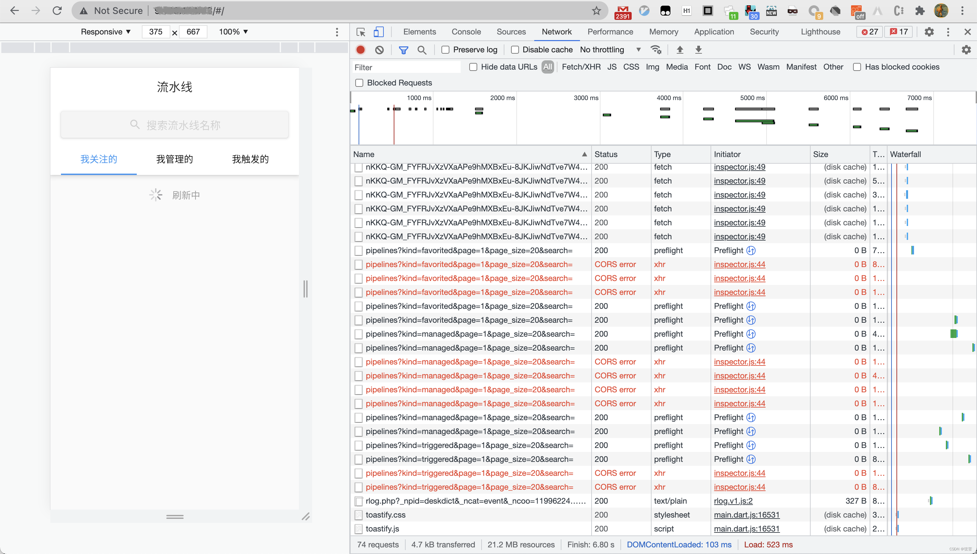Image resolution: width=977 pixels, height=554 pixels.
Task: Click the Fetch/XHR filter button
Action: (x=580, y=67)
